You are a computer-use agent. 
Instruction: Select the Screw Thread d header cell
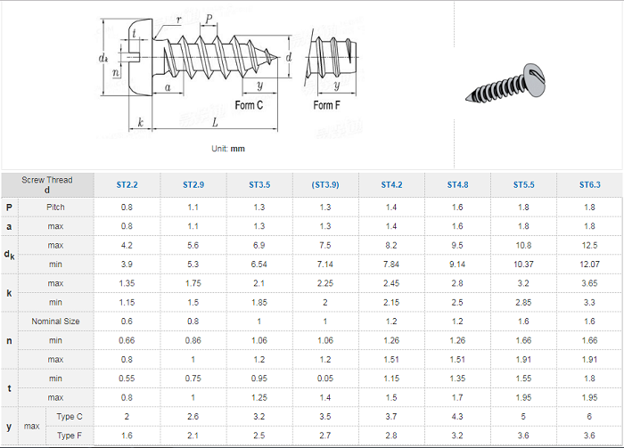pyautogui.click(x=47, y=185)
